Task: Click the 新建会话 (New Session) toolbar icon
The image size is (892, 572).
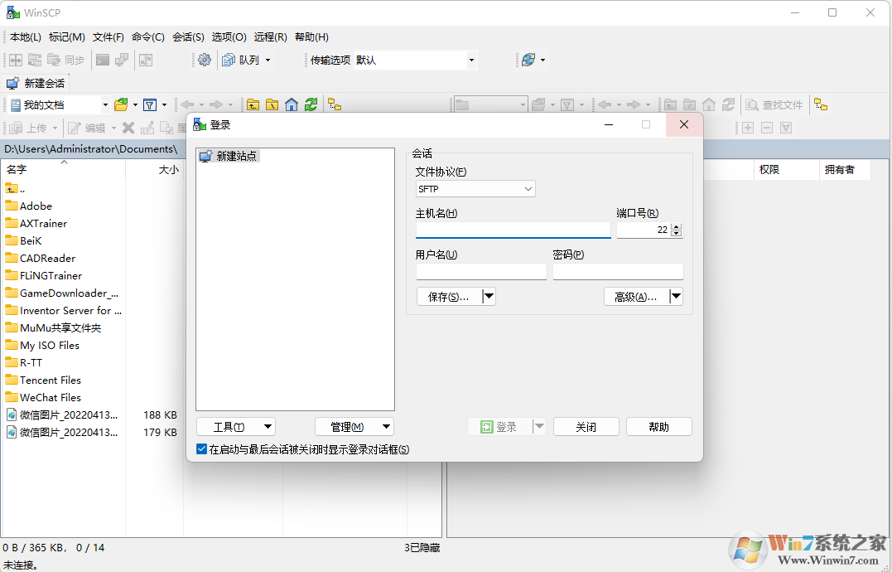Action: click(12, 83)
